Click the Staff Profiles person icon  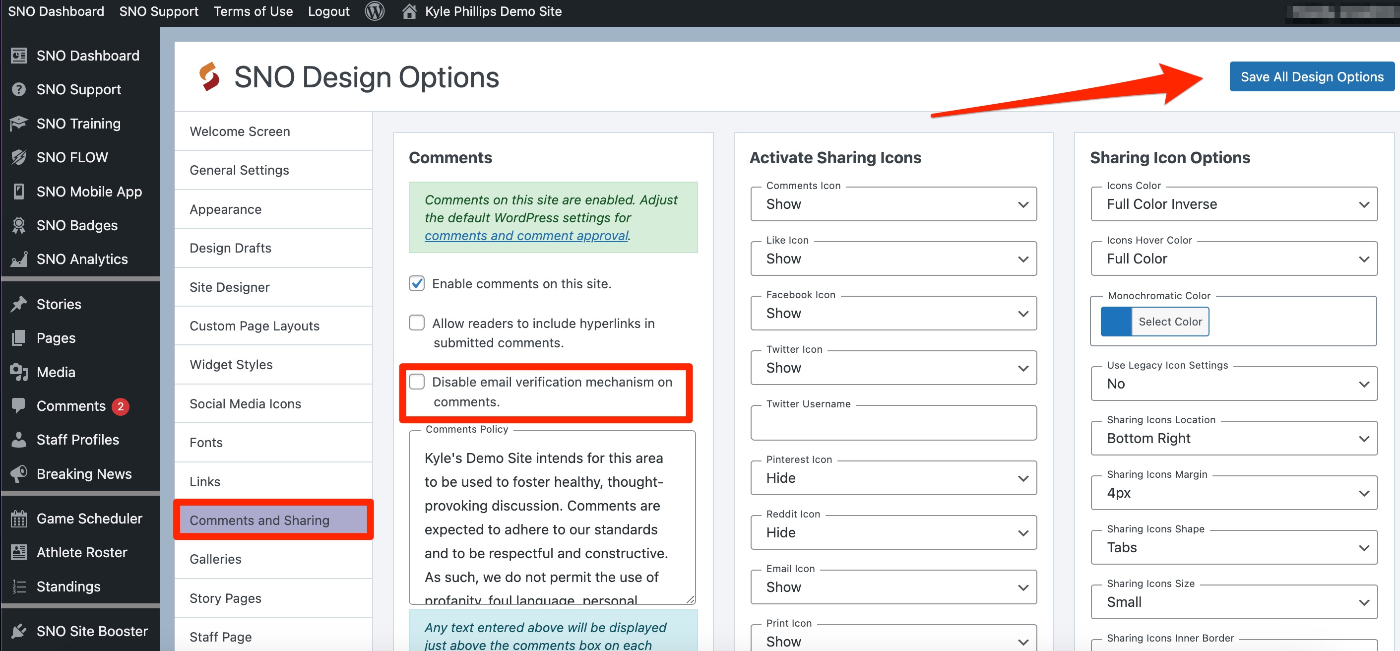click(18, 439)
